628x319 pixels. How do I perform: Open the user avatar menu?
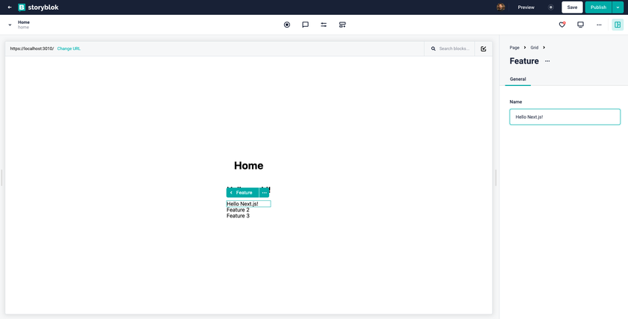501,7
